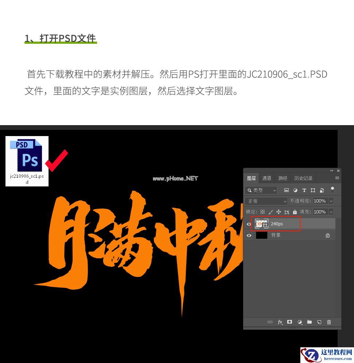Delete layer using trash icon

click(x=329, y=322)
